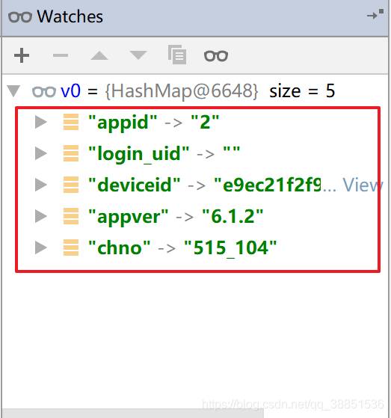Collapse the v0 HashMap node

point(13,91)
